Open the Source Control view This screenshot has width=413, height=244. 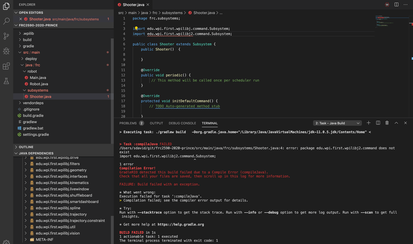coord(6,36)
